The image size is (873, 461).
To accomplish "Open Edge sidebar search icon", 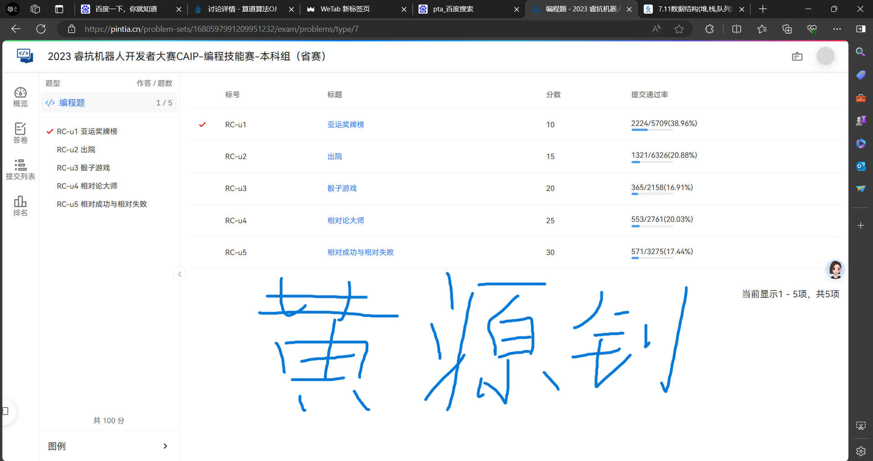I will [860, 53].
